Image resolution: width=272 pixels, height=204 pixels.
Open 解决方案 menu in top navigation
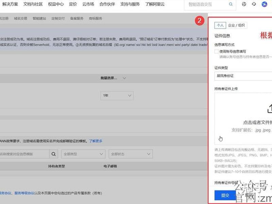(x=10, y=4)
